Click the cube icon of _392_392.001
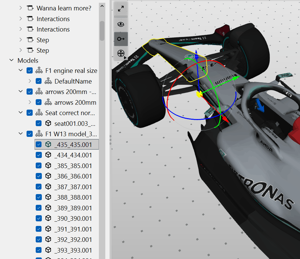Viewport: 300px width, 259px height. point(48,239)
